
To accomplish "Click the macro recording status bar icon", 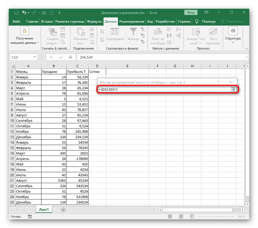I will click(30, 217).
